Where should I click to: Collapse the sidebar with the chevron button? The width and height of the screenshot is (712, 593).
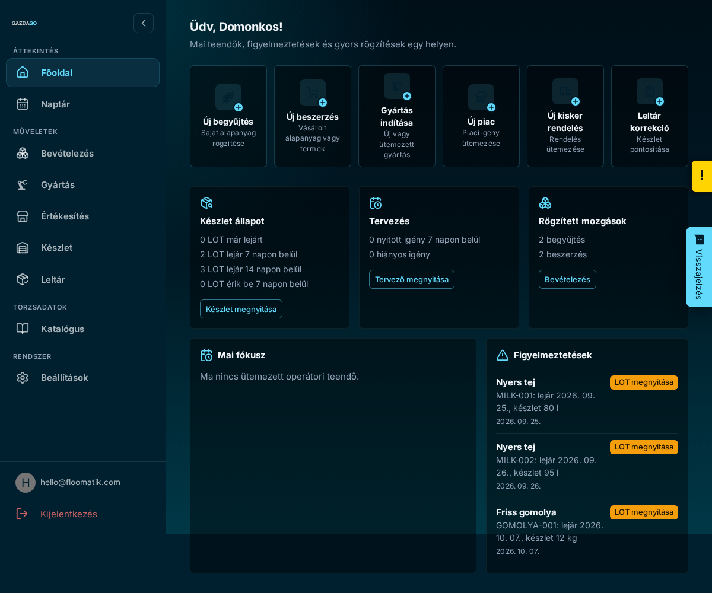tap(144, 23)
